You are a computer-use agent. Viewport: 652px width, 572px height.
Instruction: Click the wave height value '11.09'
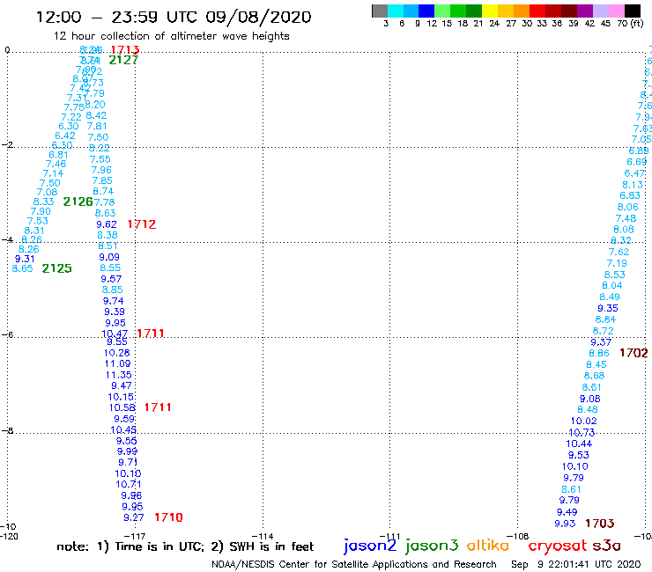pyautogui.click(x=118, y=364)
